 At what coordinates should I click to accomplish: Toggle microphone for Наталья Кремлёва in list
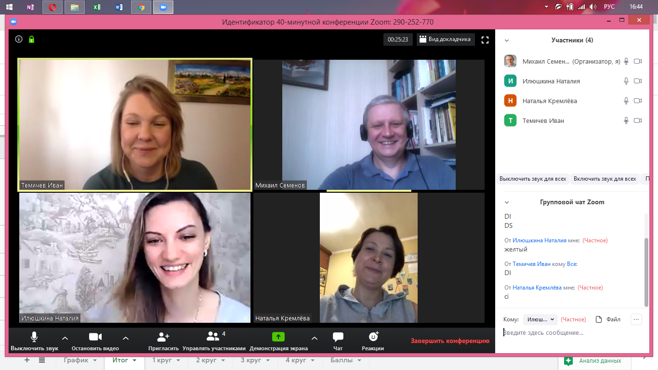(626, 101)
